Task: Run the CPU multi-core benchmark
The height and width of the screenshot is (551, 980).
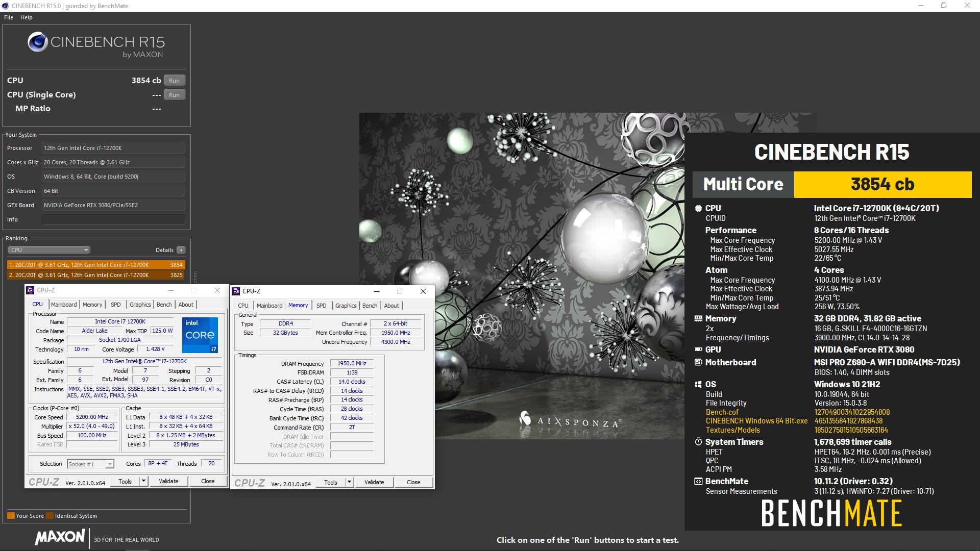Action: (174, 81)
